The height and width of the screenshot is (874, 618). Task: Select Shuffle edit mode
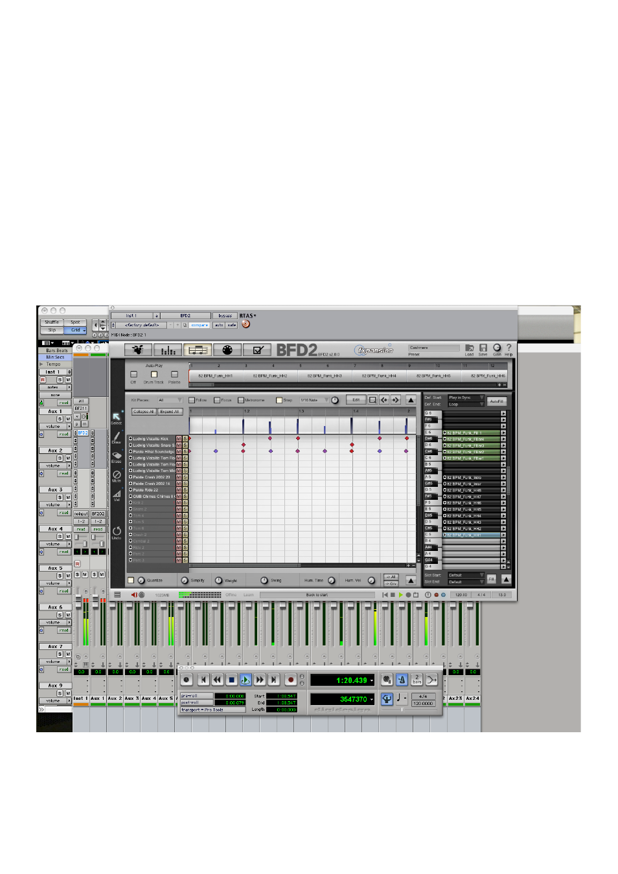tap(52, 322)
